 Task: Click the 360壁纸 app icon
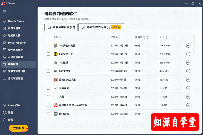pos(56,63)
